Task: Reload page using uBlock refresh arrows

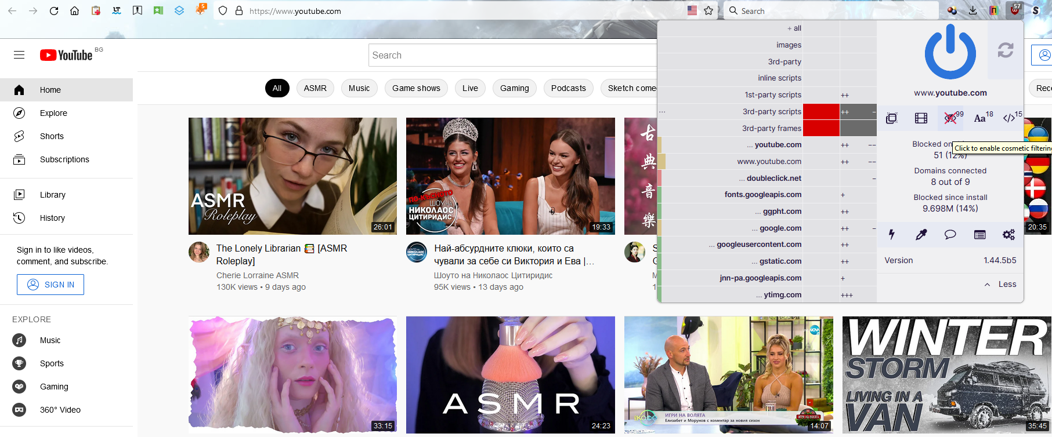Action: coord(1006,50)
